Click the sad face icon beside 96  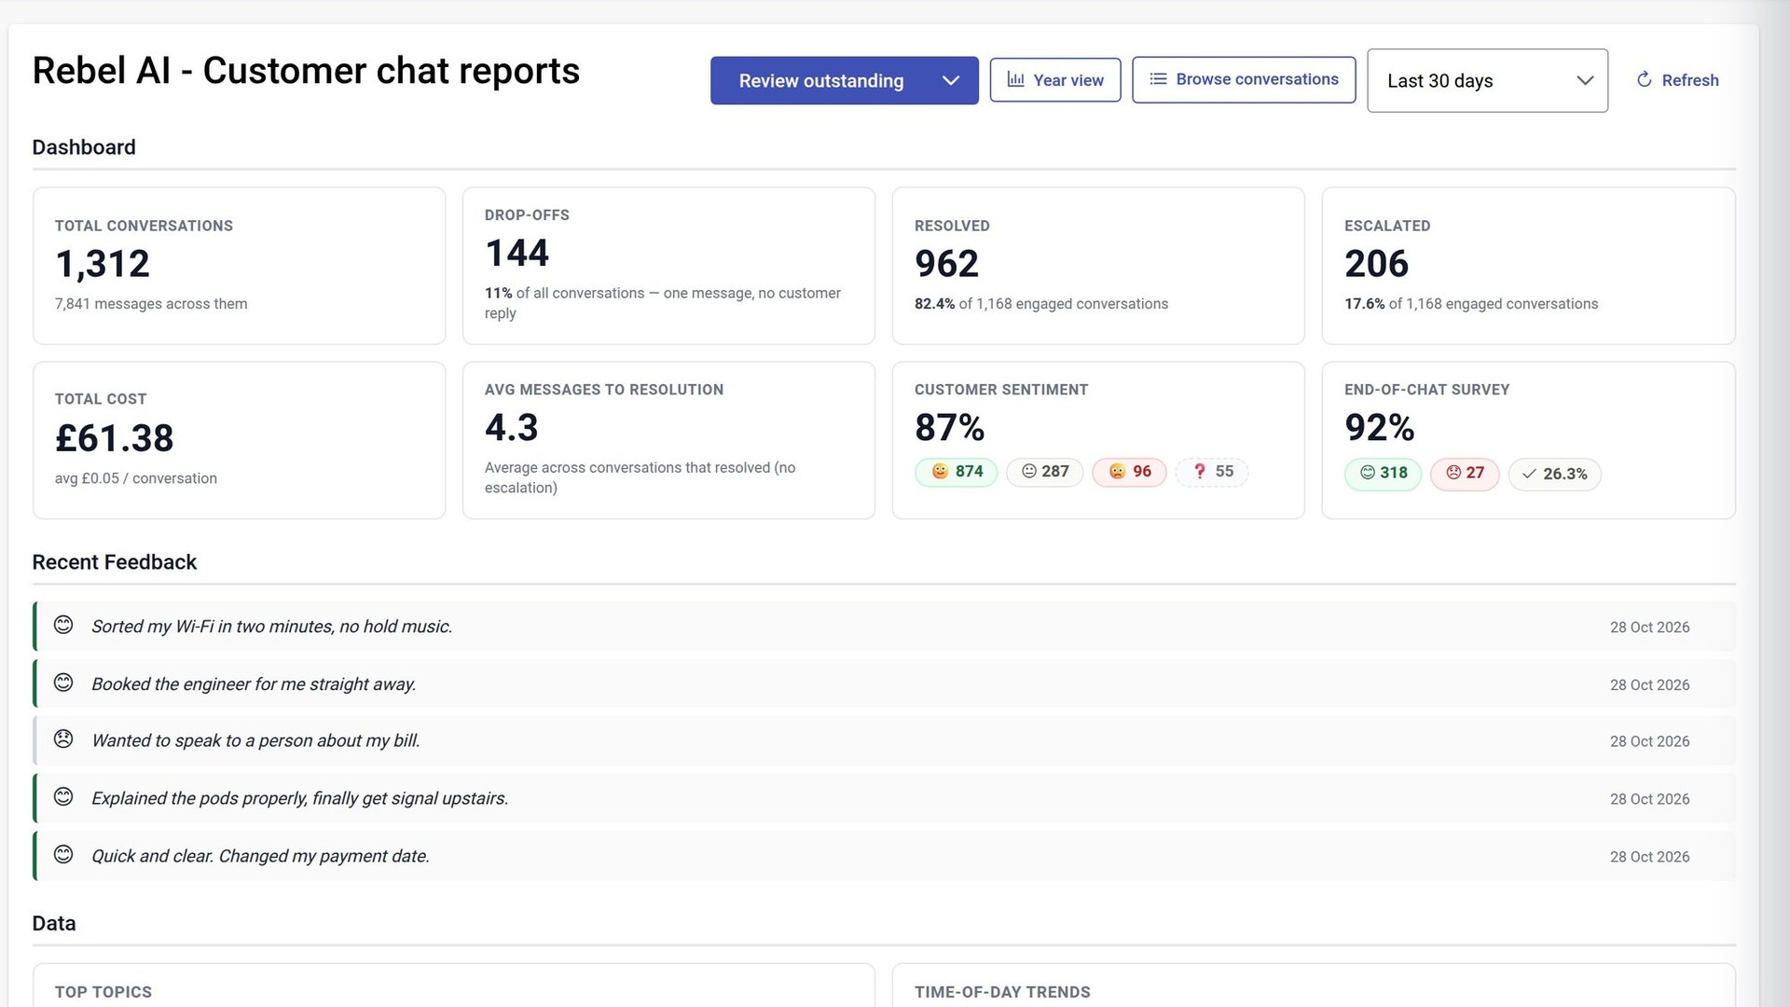coord(1117,472)
